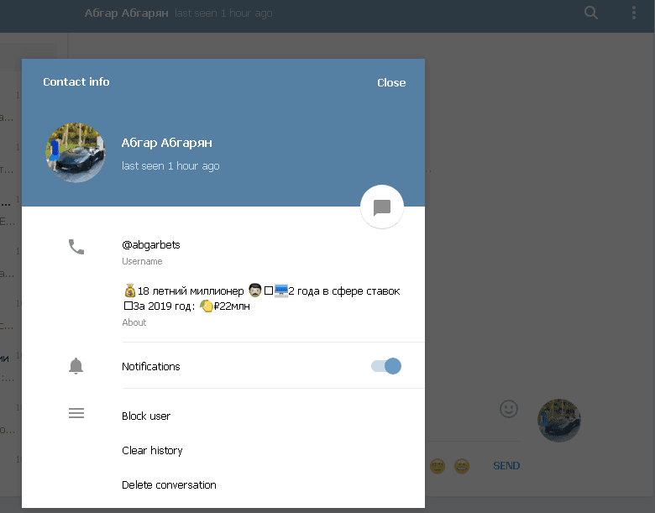Insert the laughing emoji next to SEND
This screenshot has width=655, height=513.
point(462,466)
